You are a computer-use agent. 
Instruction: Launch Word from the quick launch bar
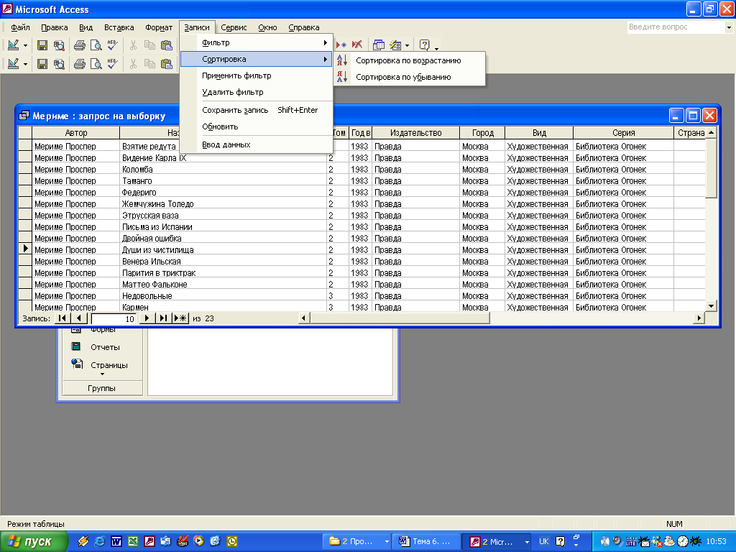(116, 541)
